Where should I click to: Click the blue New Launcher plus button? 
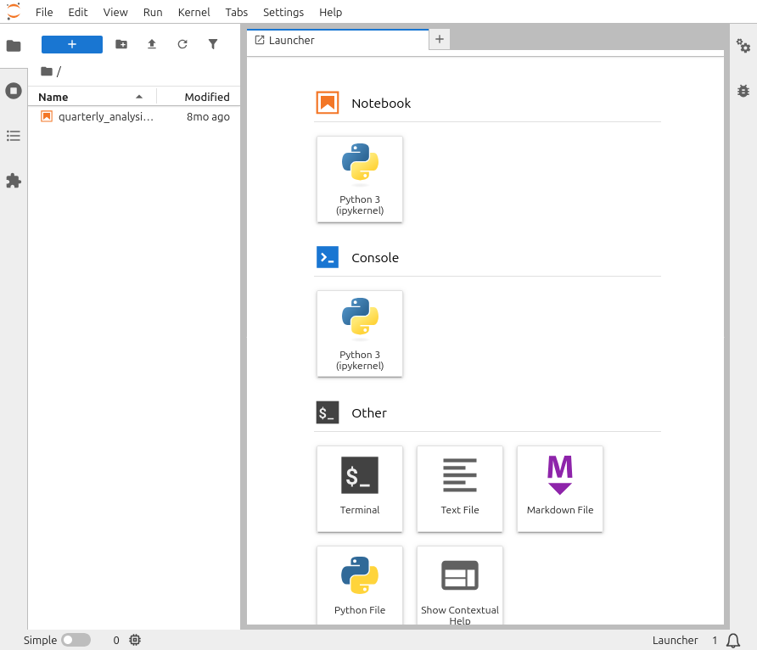[x=72, y=44]
